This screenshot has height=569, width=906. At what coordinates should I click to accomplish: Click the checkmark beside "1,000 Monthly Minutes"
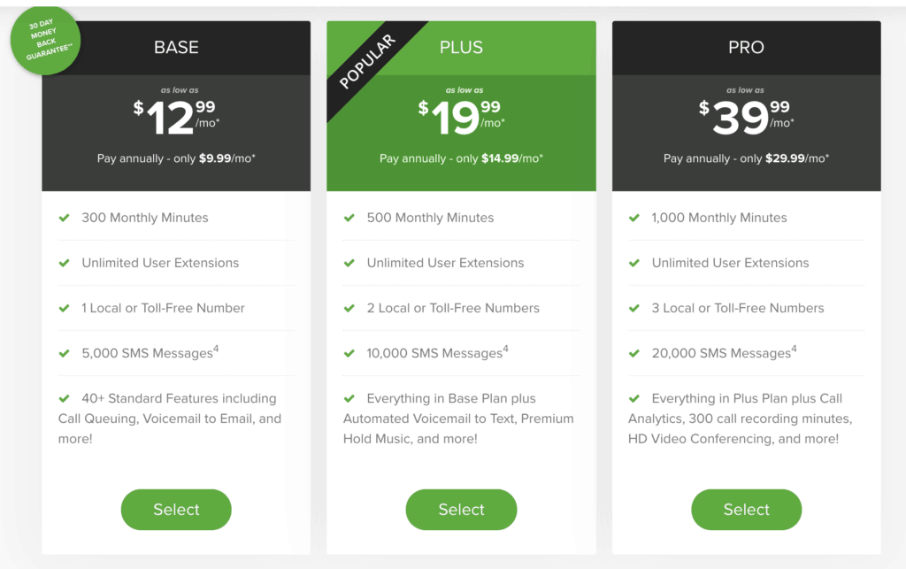[634, 218]
